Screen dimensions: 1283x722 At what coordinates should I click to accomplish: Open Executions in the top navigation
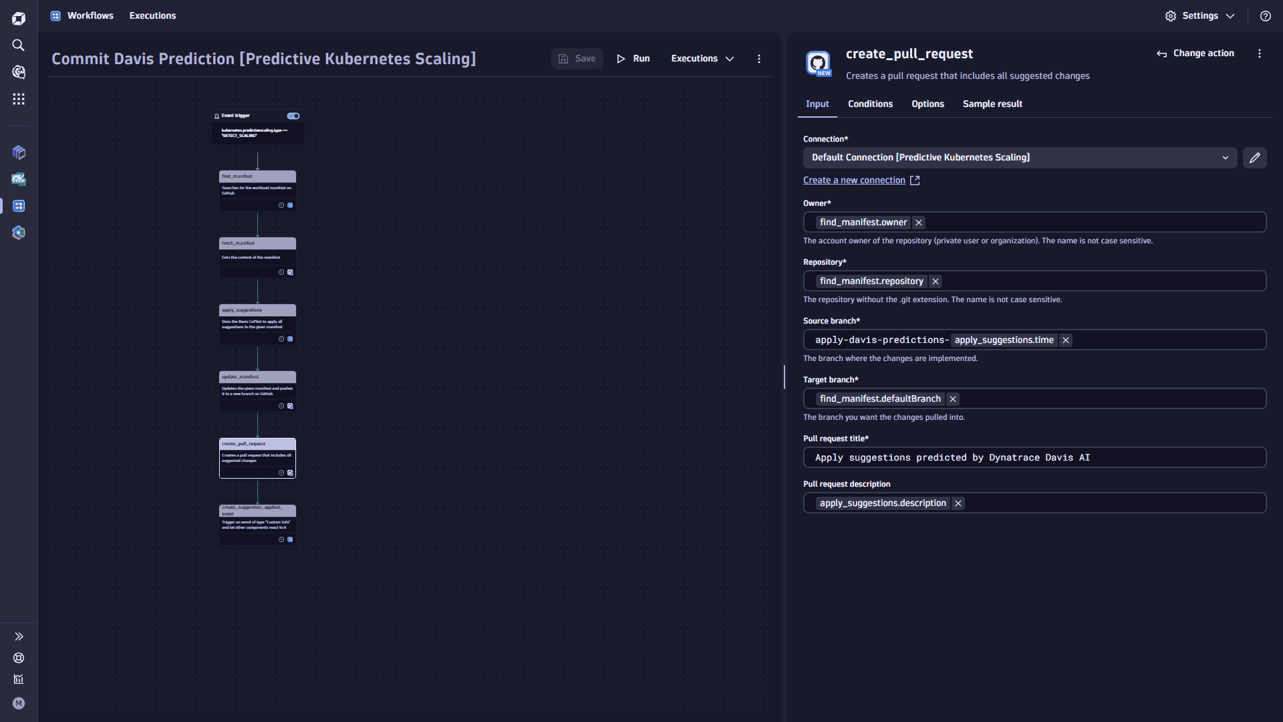point(152,15)
